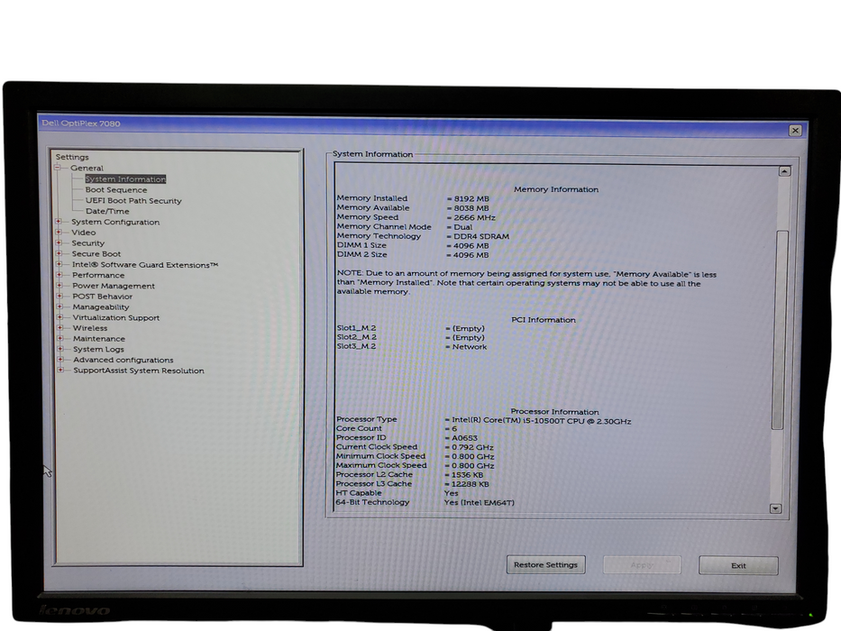Expand the Maintenance node
Viewport: 841px width, 631px height.
60,338
